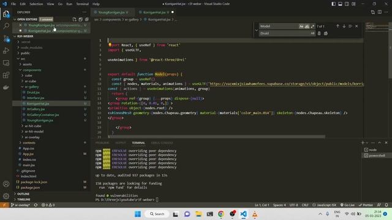
Task: Click the sync changes icon in status bar
Action: click(36, 205)
